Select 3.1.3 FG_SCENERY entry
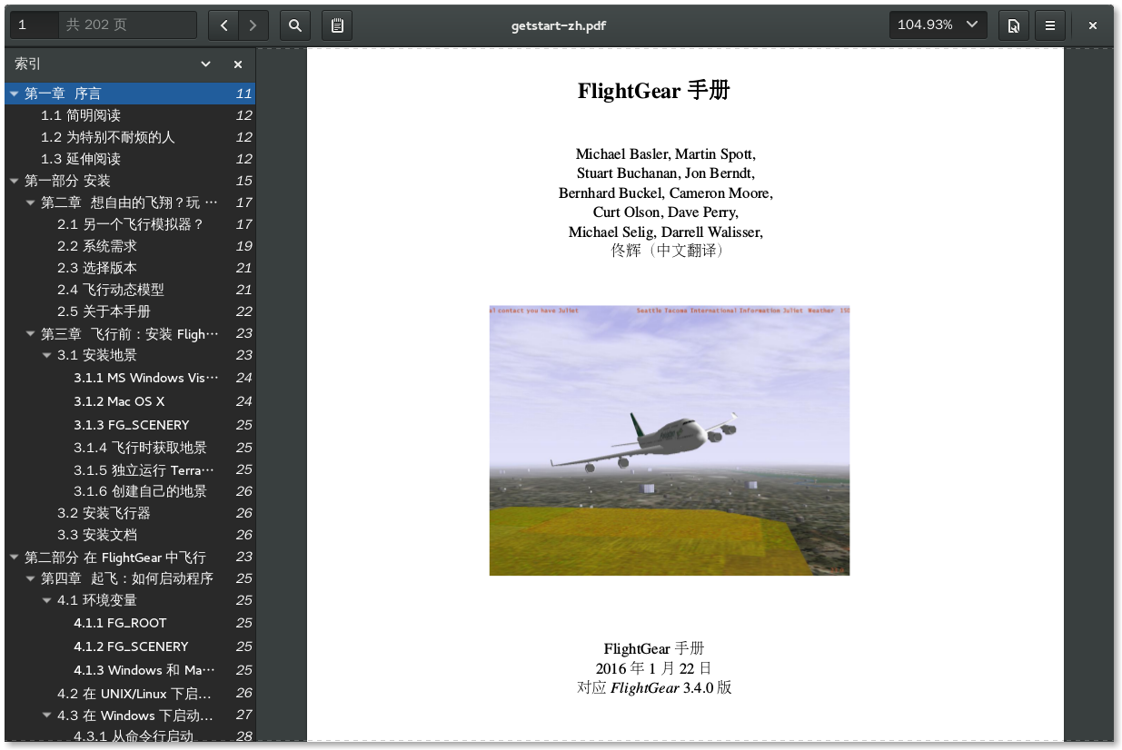The width and height of the screenshot is (1122, 750). pyautogui.click(x=130, y=425)
